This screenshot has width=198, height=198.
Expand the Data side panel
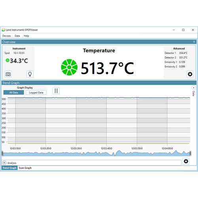coord(194,88)
